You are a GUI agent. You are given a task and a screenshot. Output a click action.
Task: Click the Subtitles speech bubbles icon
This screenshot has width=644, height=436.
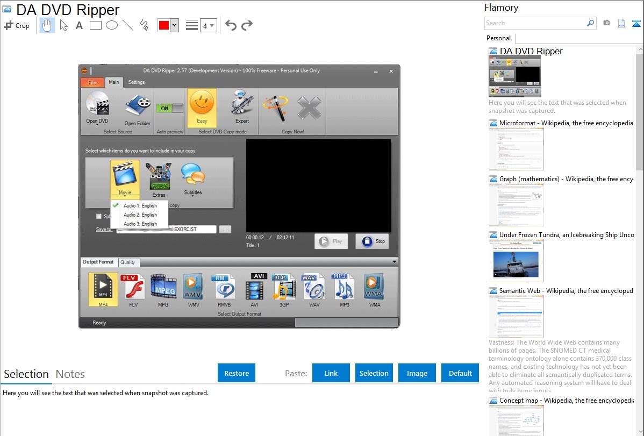(x=192, y=179)
